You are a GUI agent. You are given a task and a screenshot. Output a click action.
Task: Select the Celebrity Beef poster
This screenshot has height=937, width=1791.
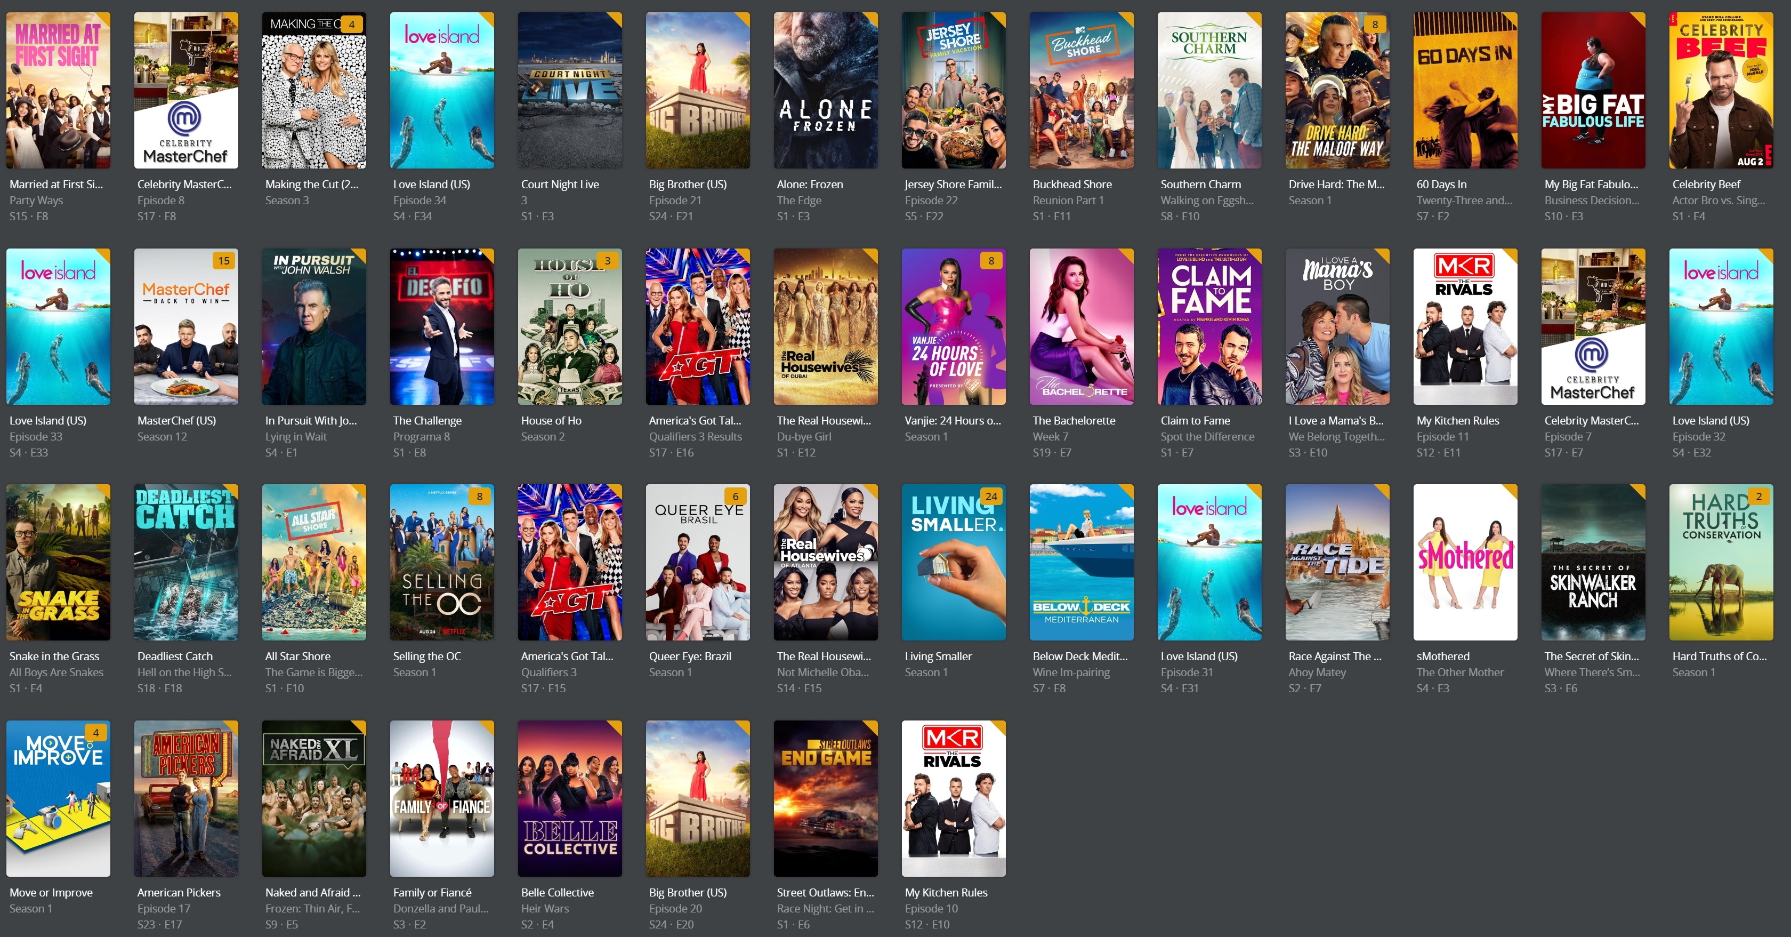click(1721, 91)
